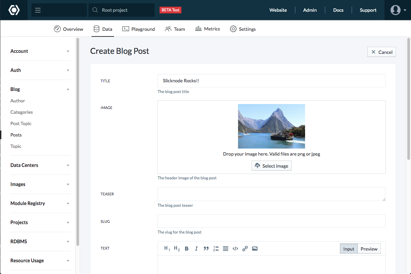Image resolution: width=411 pixels, height=274 pixels.
Task: Insert code block with code icon
Action: tap(235, 249)
